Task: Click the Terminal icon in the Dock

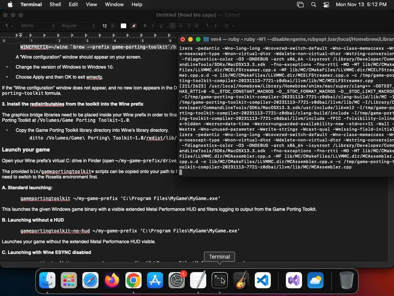Action: click(x=220, y=280)
